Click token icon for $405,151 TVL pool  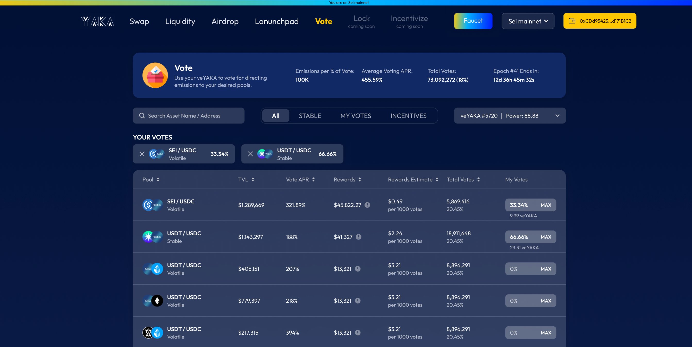153,269
